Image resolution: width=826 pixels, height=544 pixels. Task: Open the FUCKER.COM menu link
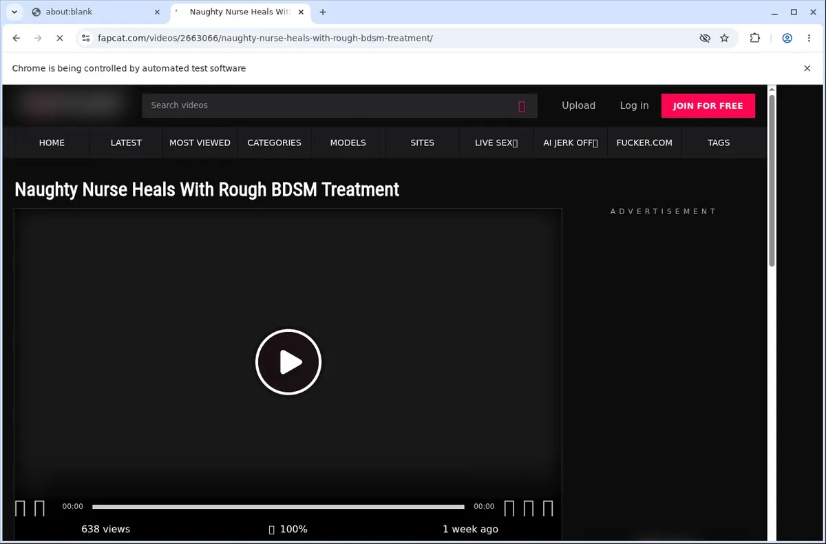click(x=644, y=143)
